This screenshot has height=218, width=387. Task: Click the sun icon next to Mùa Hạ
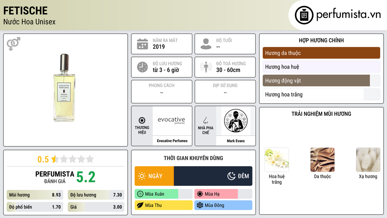point(200,194)
